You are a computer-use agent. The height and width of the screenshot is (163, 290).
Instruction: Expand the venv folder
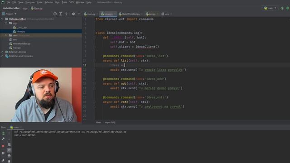point(6,35)
